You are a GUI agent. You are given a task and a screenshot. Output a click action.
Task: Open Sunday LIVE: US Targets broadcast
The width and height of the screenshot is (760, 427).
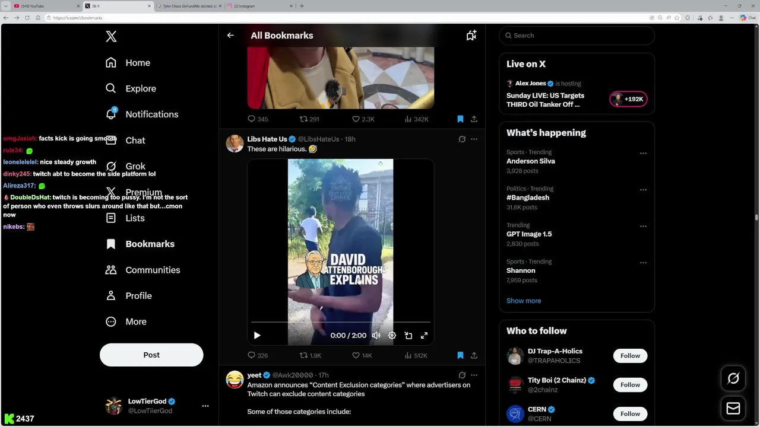pos(545,100)
